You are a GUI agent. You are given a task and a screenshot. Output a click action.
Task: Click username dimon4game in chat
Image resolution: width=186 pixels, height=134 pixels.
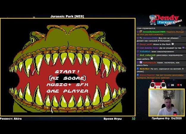(147, 75)
